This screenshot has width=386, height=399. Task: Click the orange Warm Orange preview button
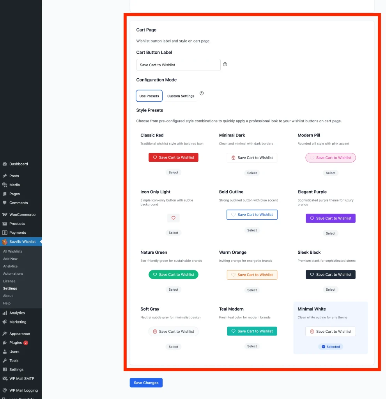pos(252,275)
